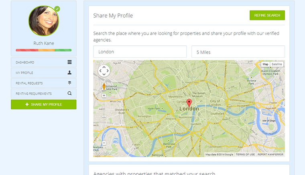
Task: Click Ruth Kane's profile photo
Action: tap(44, 21)
